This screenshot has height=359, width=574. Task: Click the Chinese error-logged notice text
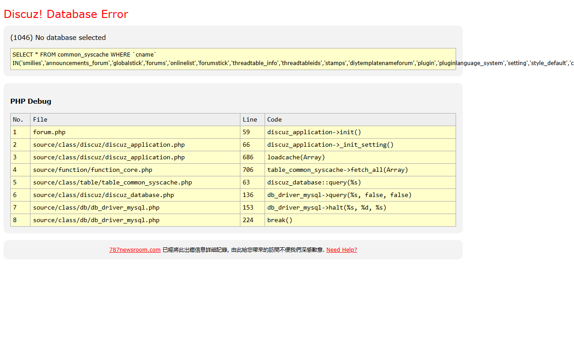coord(244,250)
